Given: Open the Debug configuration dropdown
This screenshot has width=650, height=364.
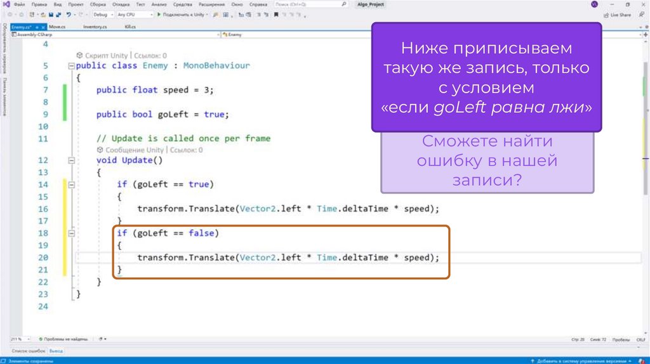Looking at the screenshot, I should (103, 15).
